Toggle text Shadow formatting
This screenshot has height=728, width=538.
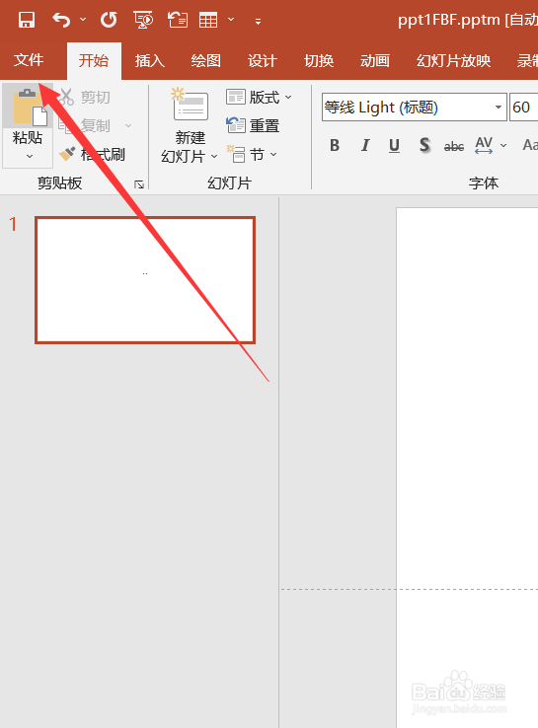424,146
